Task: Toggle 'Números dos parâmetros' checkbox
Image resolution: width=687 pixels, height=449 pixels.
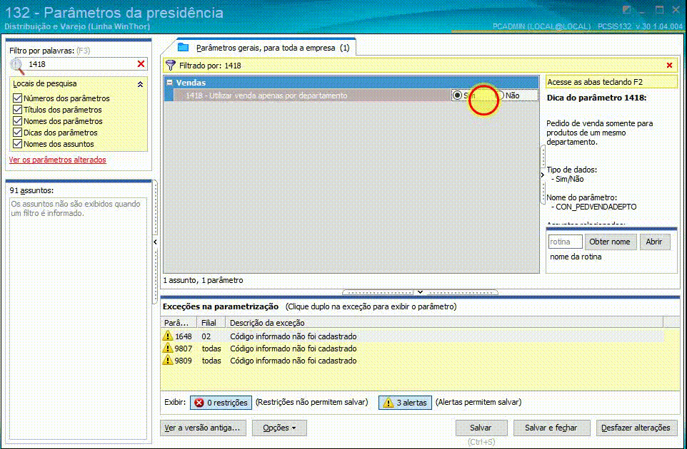Action: coord(18,98)
